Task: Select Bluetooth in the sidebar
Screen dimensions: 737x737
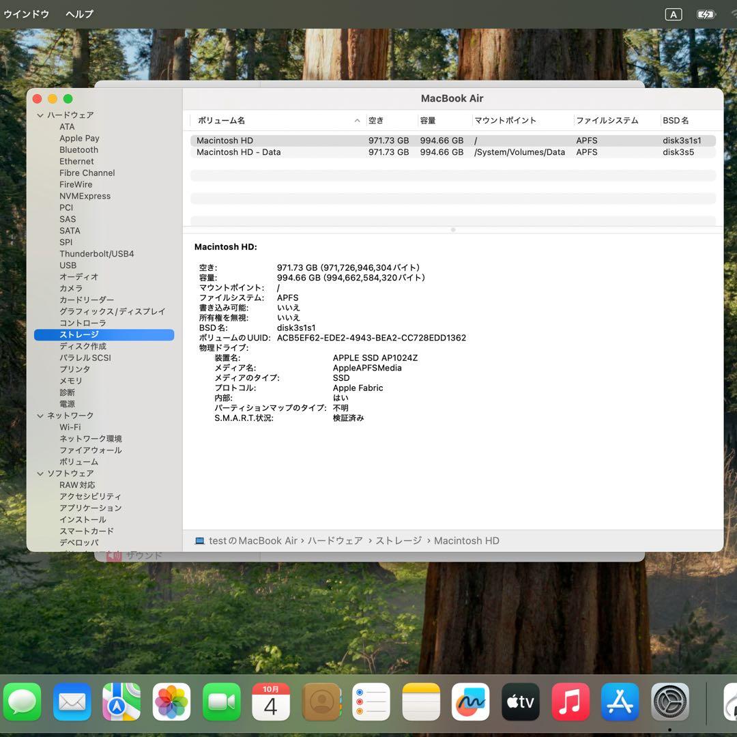Action: click(x=78, y=149)
